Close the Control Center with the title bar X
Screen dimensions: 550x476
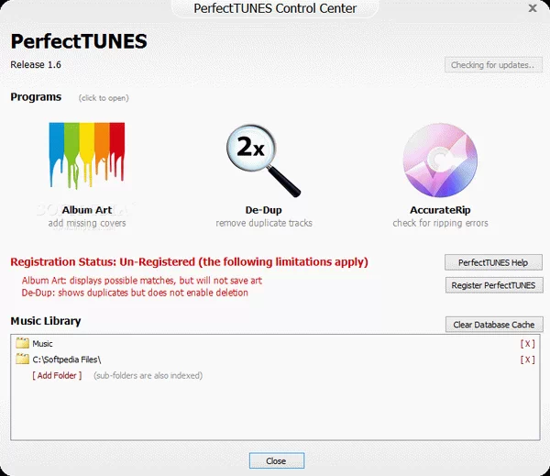pos(533,8)
